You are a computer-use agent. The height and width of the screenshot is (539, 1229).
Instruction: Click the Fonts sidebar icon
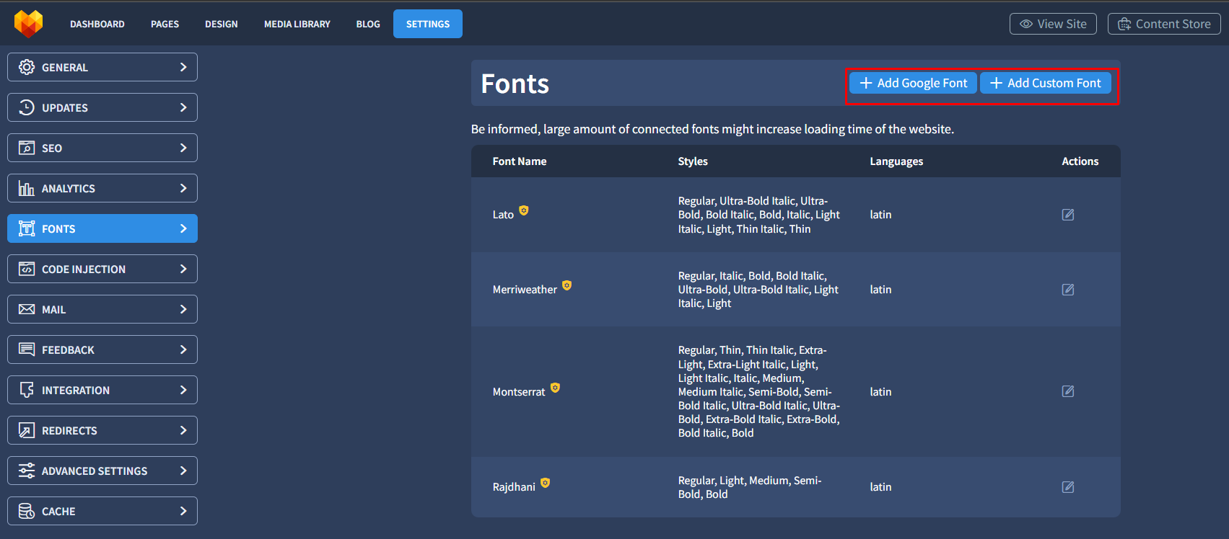(27, 228)
